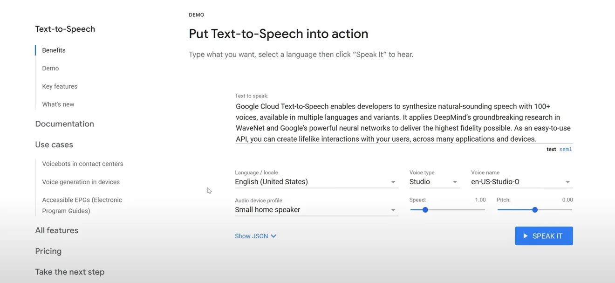This screenshot has height=283, width=615.
Task: Open the Voice name en-US-Studio-O dropdown
Action: [x=522, y=182]
